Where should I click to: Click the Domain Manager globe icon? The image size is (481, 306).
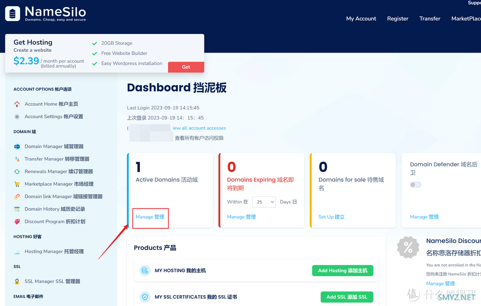pyautogui.click(x=17, y=147)
